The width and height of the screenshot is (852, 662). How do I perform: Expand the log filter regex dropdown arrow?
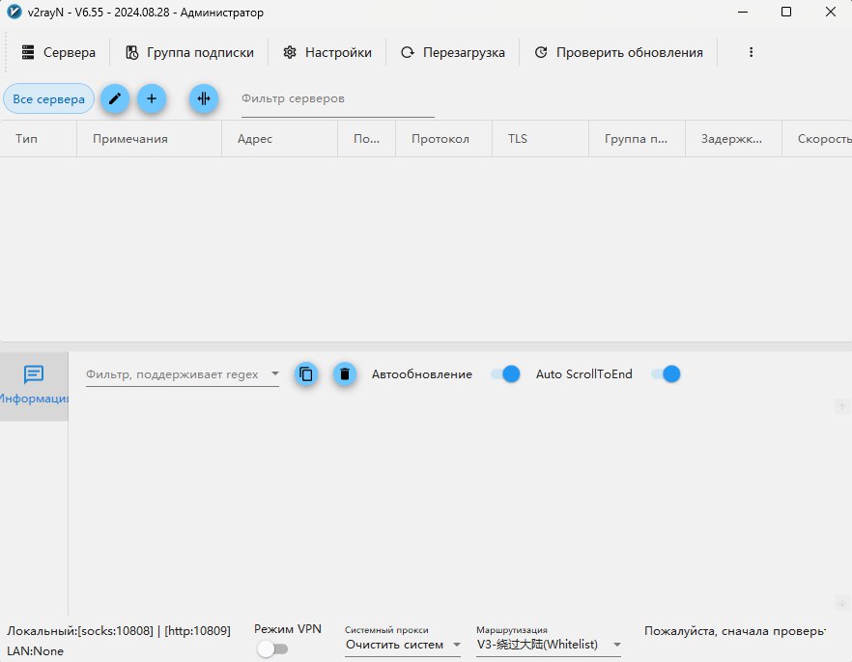(x=274, y=374)
